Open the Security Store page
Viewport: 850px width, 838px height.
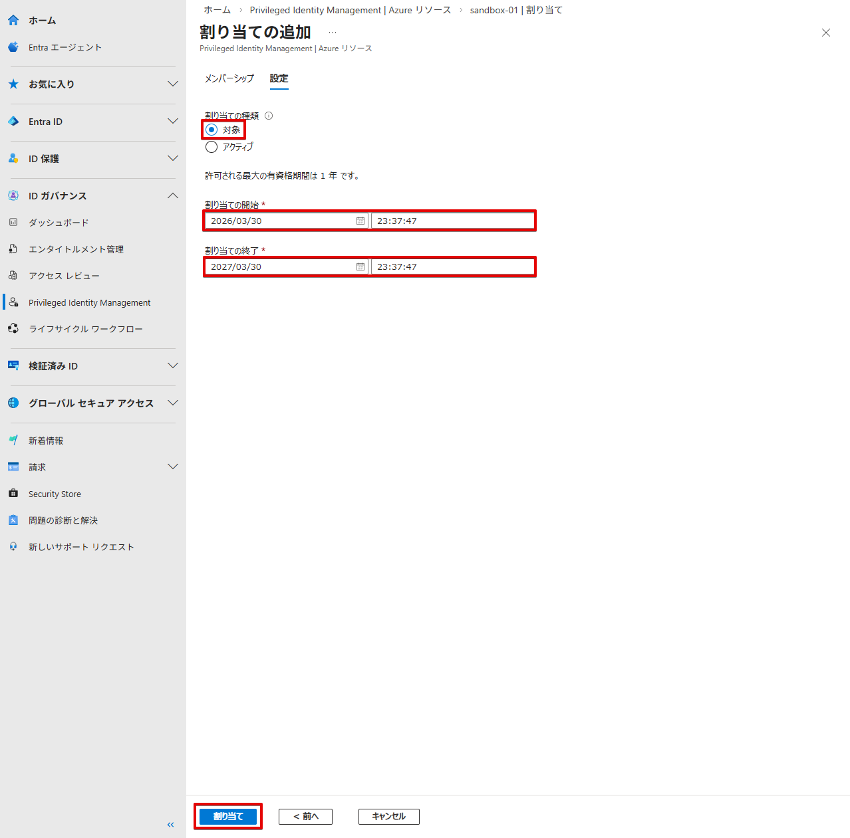point(54,493)
